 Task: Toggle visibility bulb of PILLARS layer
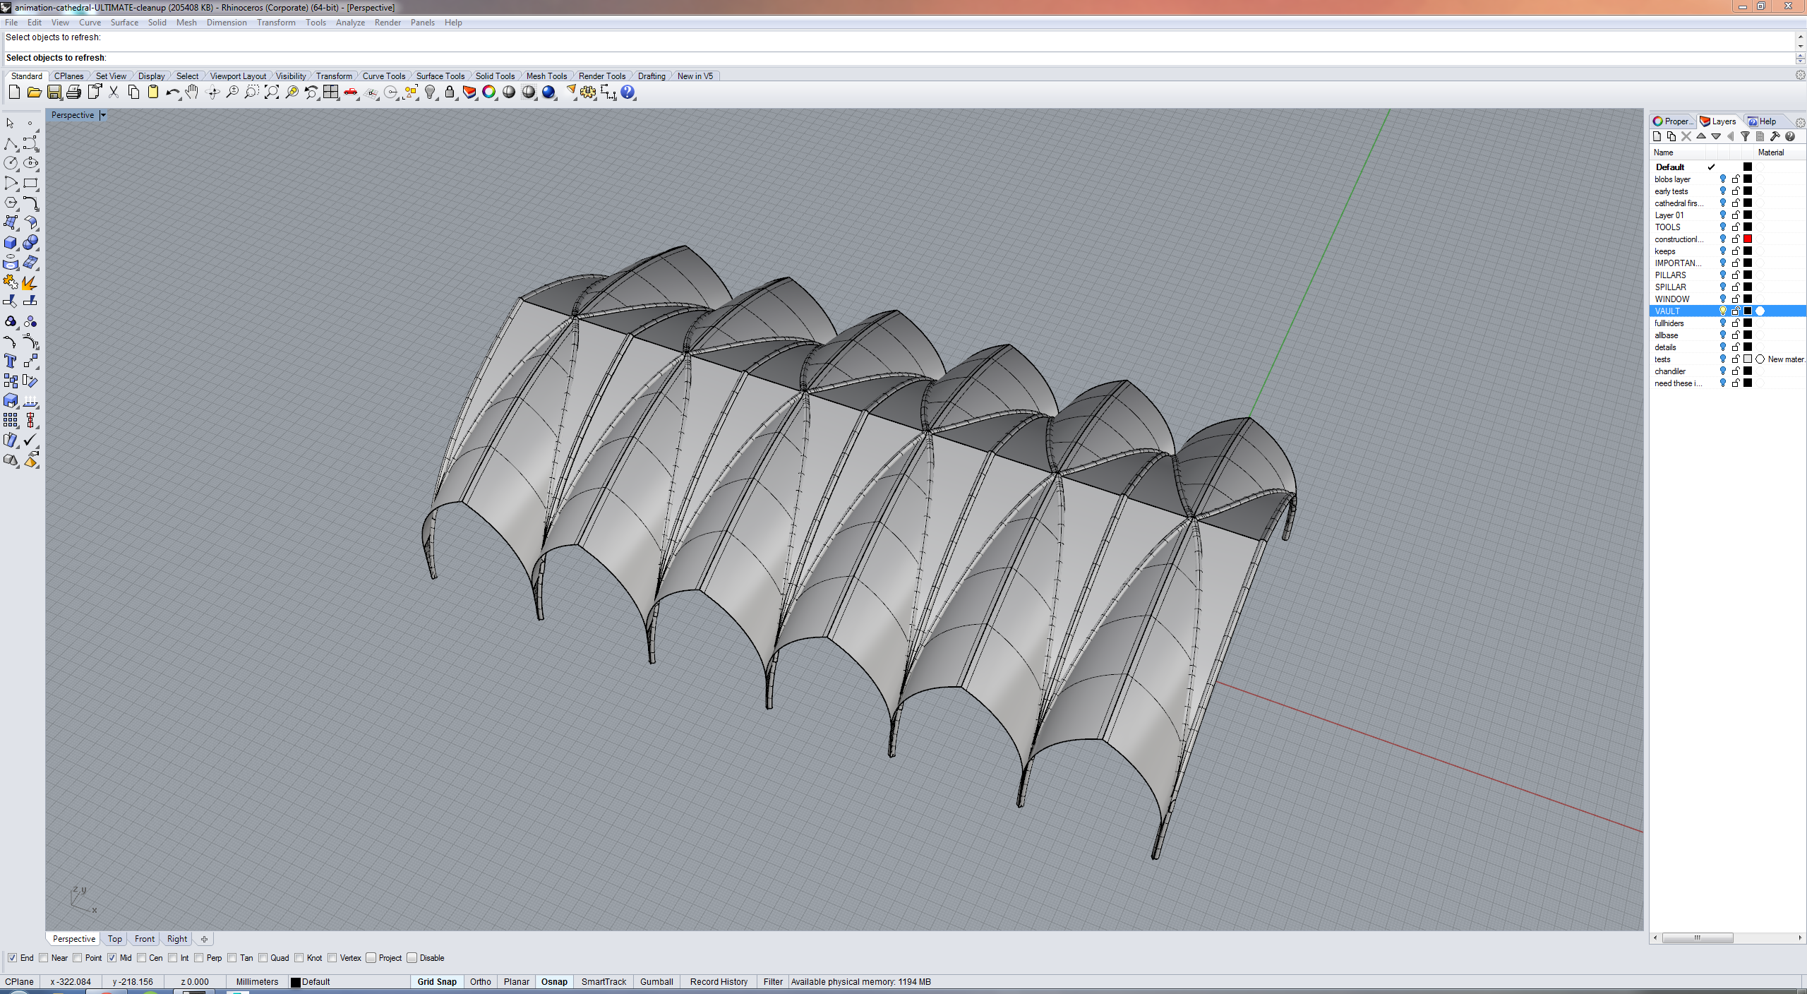click(x=1722, y=275)
